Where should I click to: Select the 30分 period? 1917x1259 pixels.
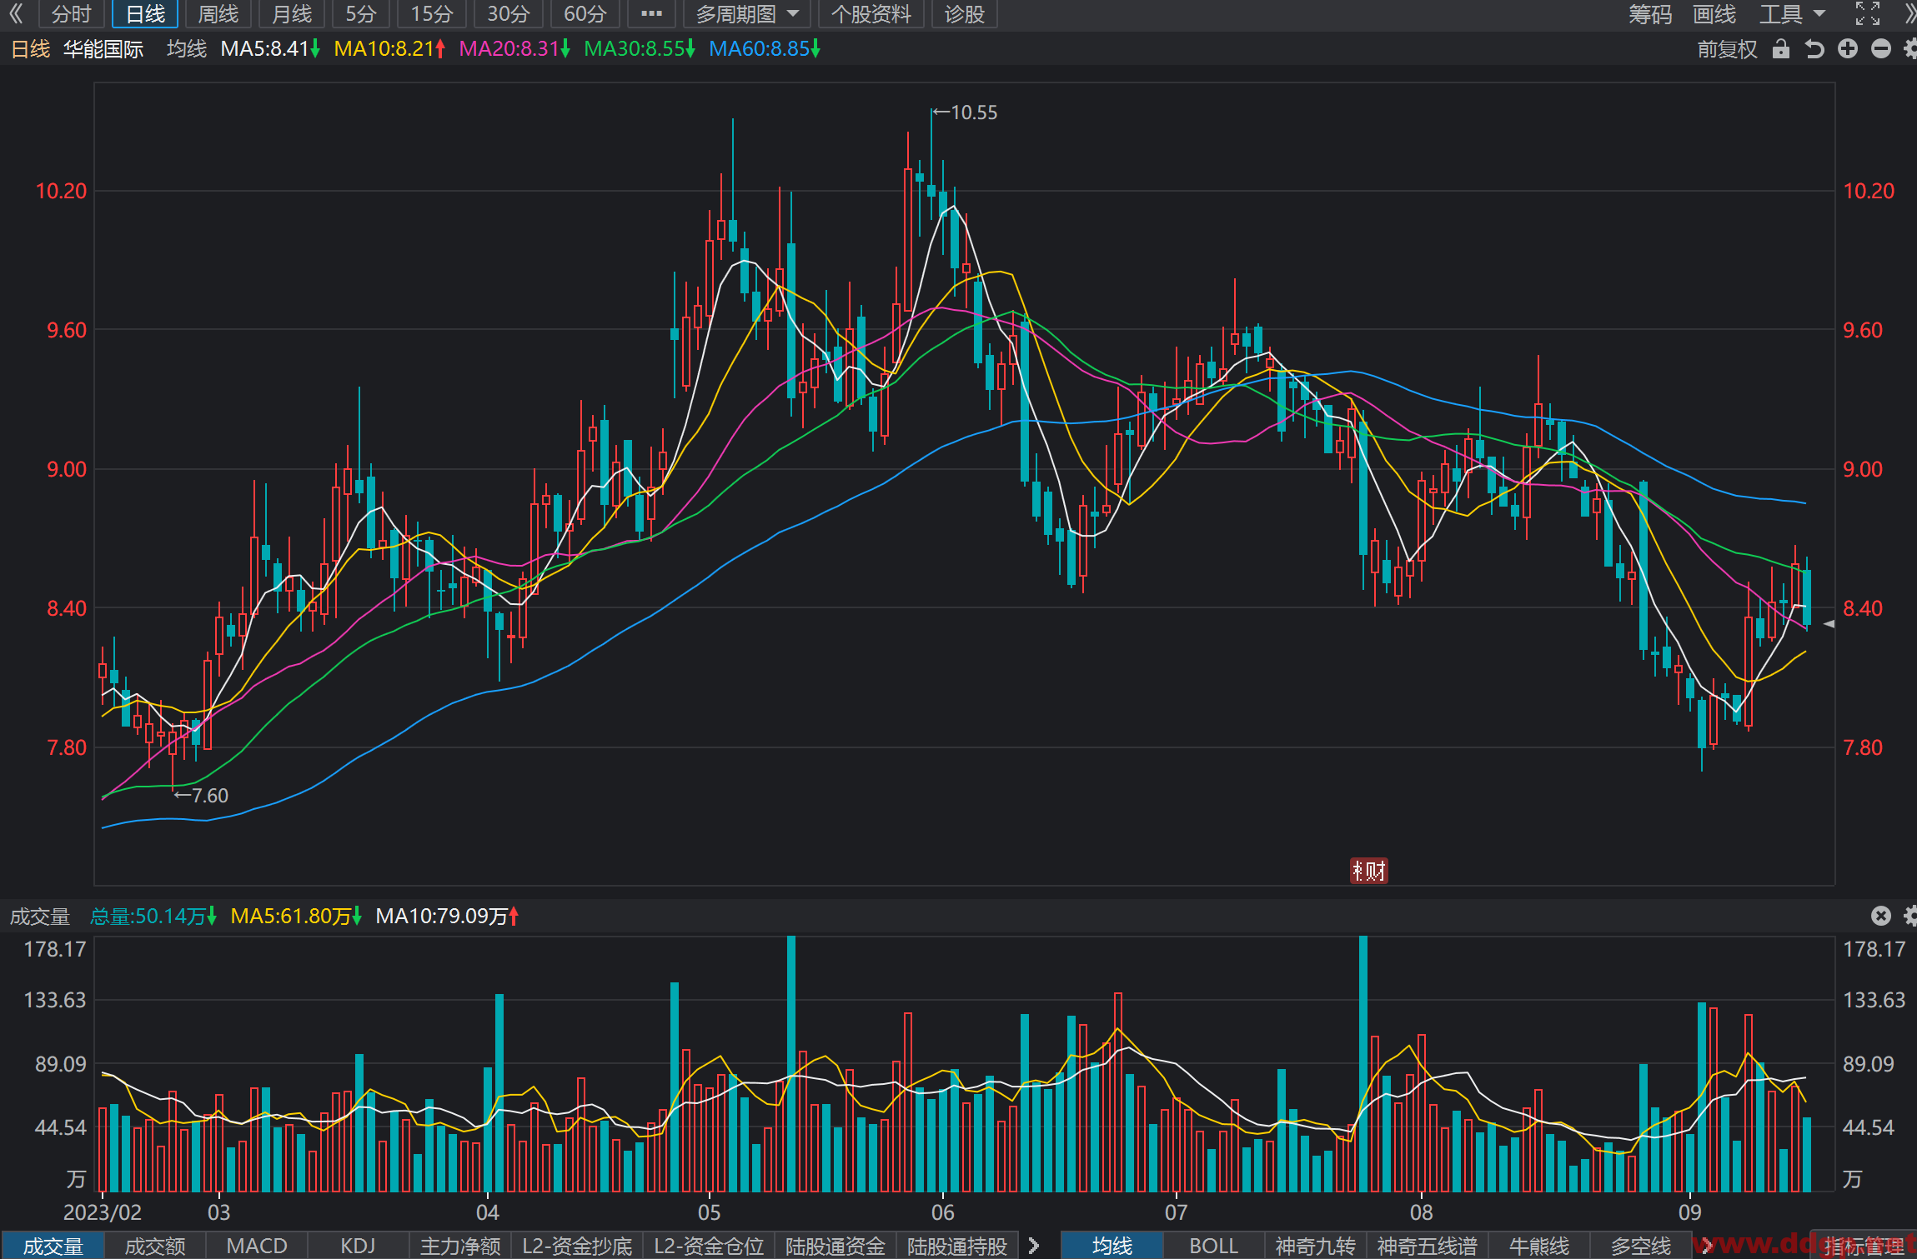[509, 14]
